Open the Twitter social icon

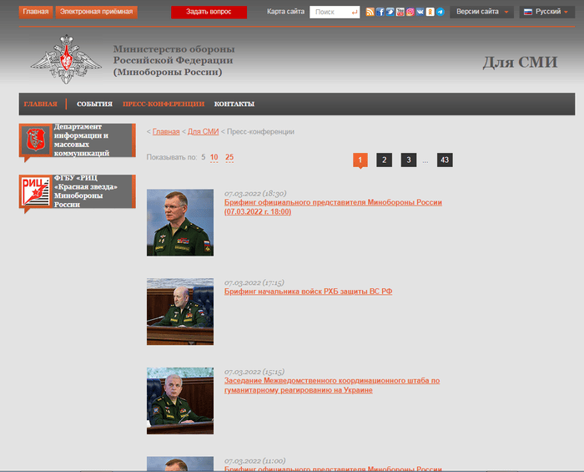tap(390, 12)
